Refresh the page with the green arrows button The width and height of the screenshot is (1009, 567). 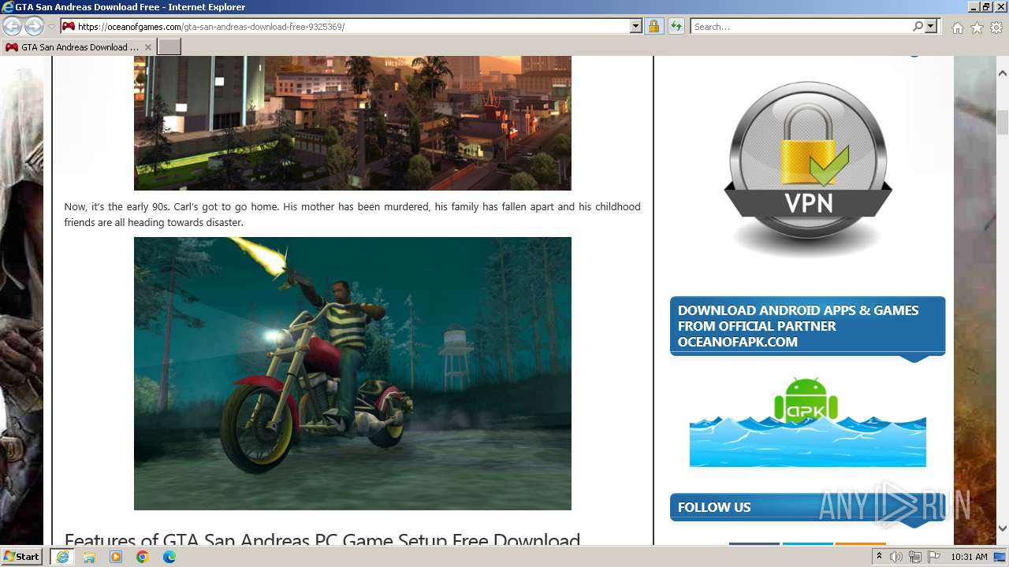click(x=676, y=26)
